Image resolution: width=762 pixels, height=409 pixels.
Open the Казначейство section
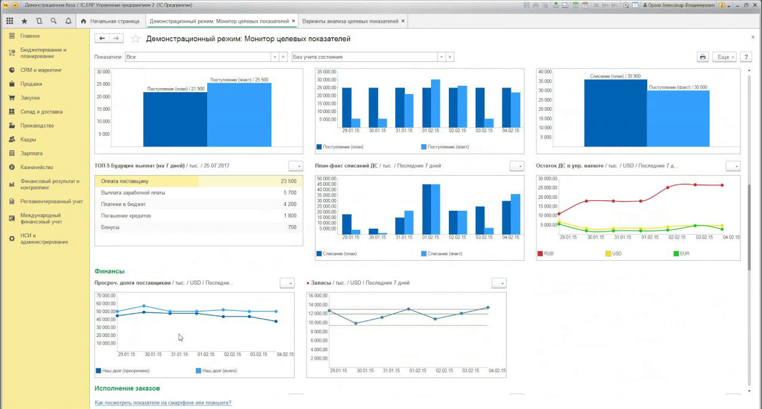pos(37,167)
